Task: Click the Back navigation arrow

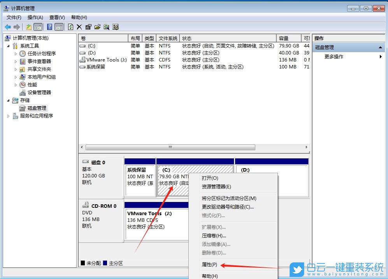Action: click(8, 26)
